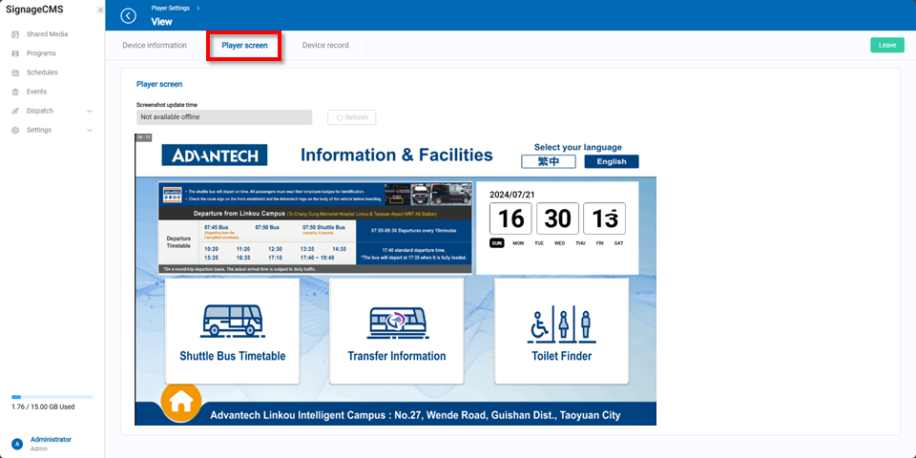
Task: Open the Transfer Information tile
Action: 396,330
